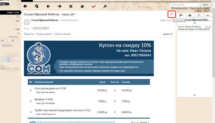The height and width of the screenshot is (123, 215).
Task: Click the item name Брифинг V-832
Action: pyautogui.click(x=44, y=99)
